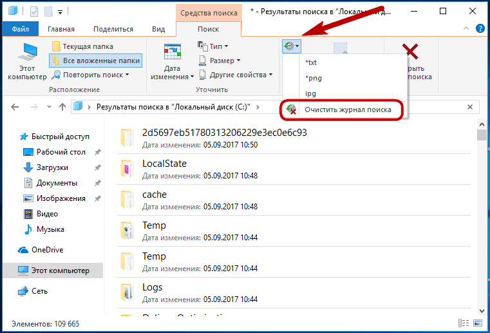Go up one level with up arrow

(x=62, y=108)
